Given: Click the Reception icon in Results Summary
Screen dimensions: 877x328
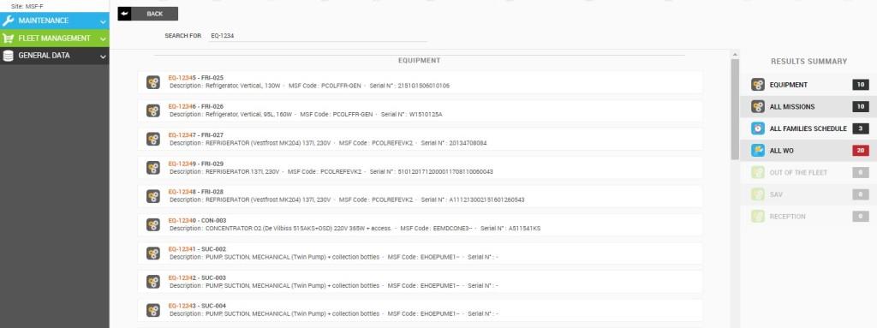Looking at the screenshot, I should pos(758,217).
